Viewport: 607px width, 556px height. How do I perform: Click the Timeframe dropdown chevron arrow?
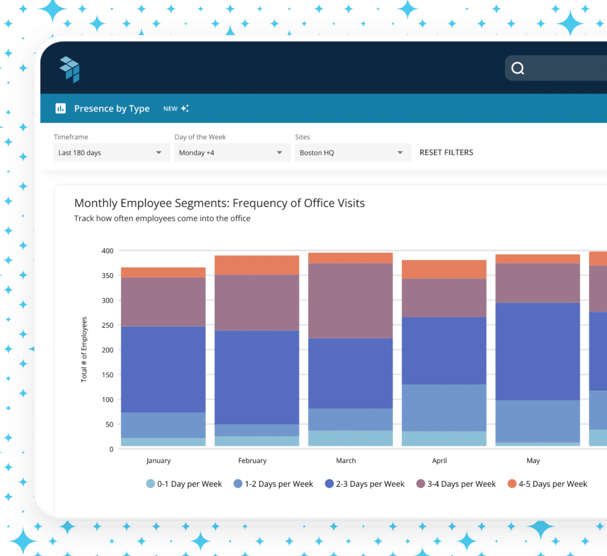[x=160, y=152]
